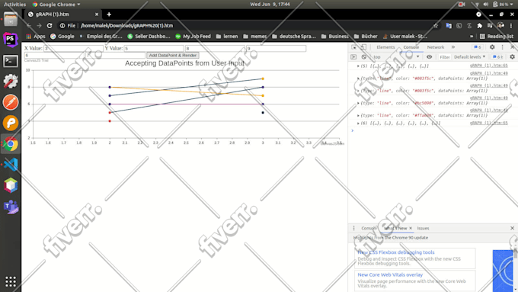Switch to the Elements tab in DevTools
The image size is (518, 292).
(x=385, y=47)
